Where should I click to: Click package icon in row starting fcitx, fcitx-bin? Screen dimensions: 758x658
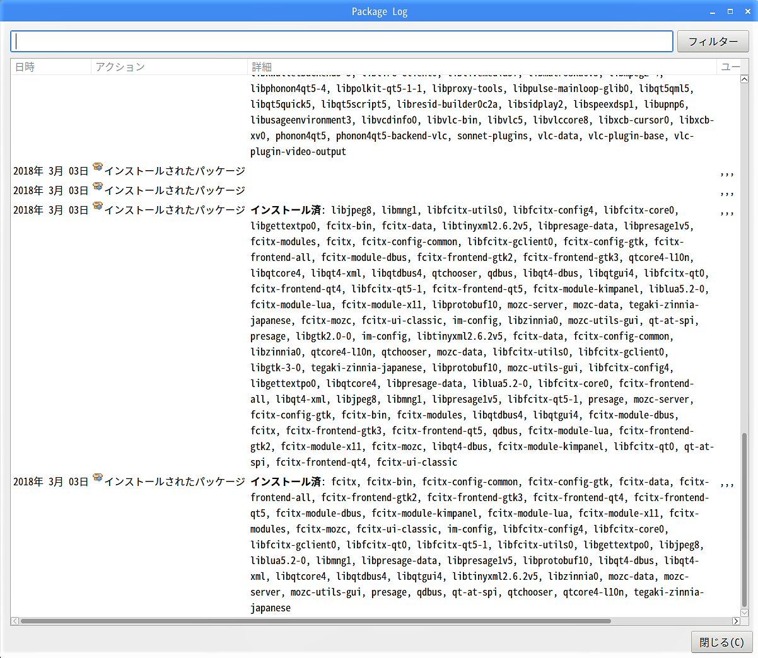coord(97,478)
